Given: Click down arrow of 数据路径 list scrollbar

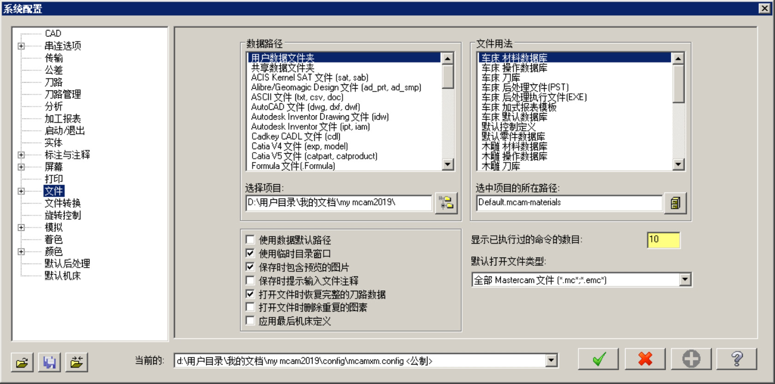Looking at the screenshot, I should pyautogui.click(x=448, y=164).
